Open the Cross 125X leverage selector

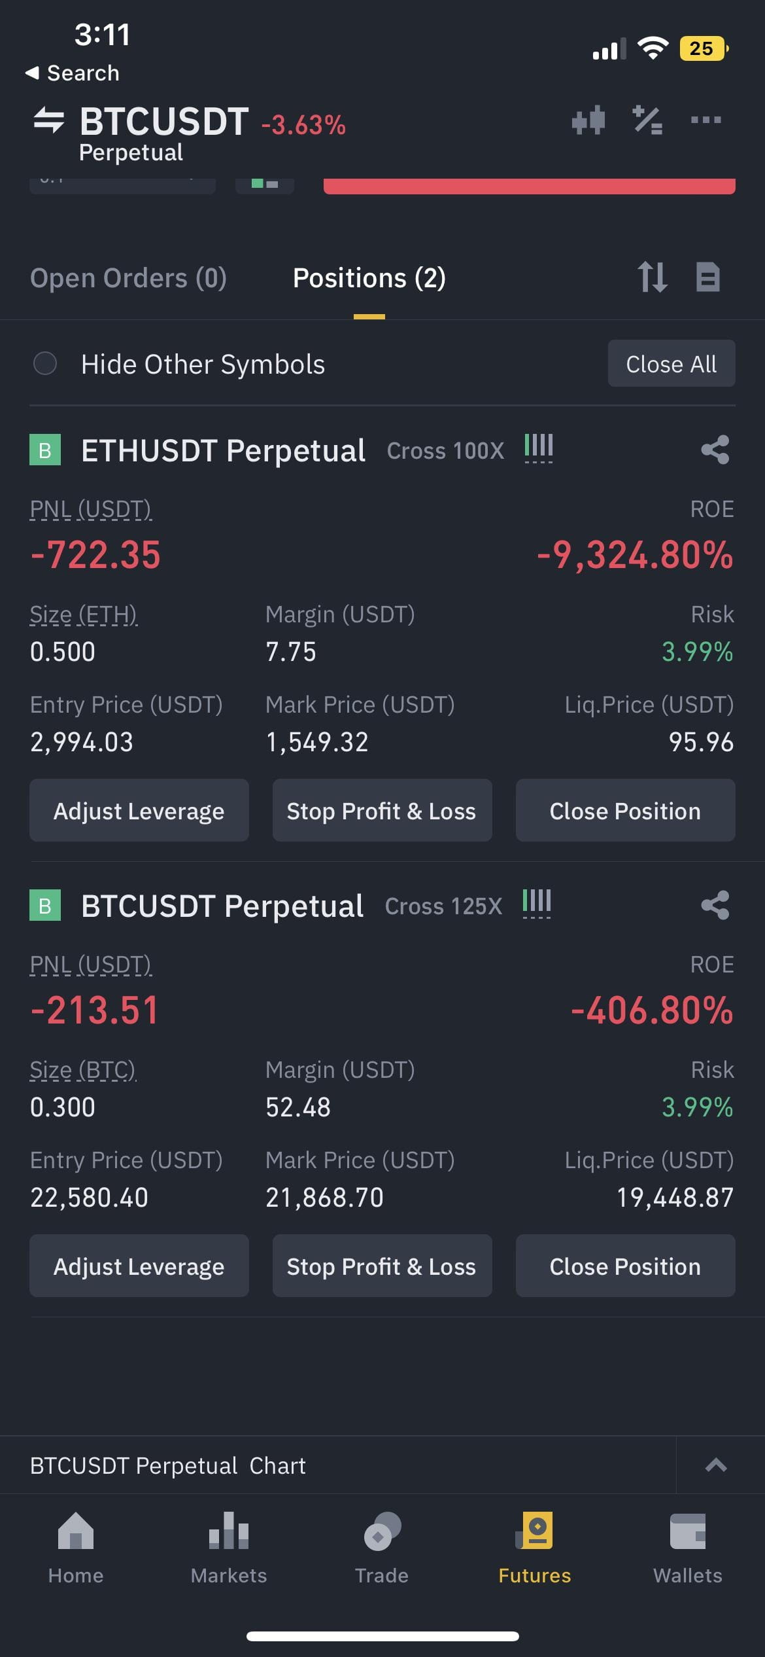pyautogui.click(x=443, y=906)
